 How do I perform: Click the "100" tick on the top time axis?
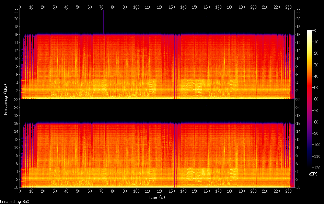[x=136, y=7]
